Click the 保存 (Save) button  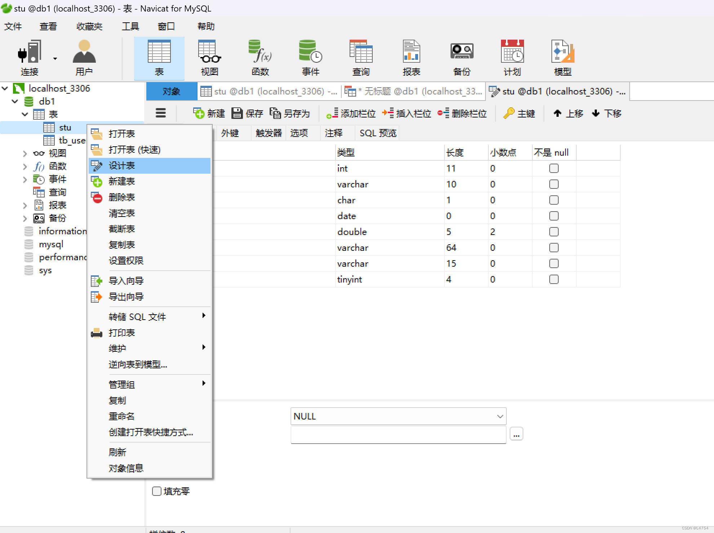[247, 114]
